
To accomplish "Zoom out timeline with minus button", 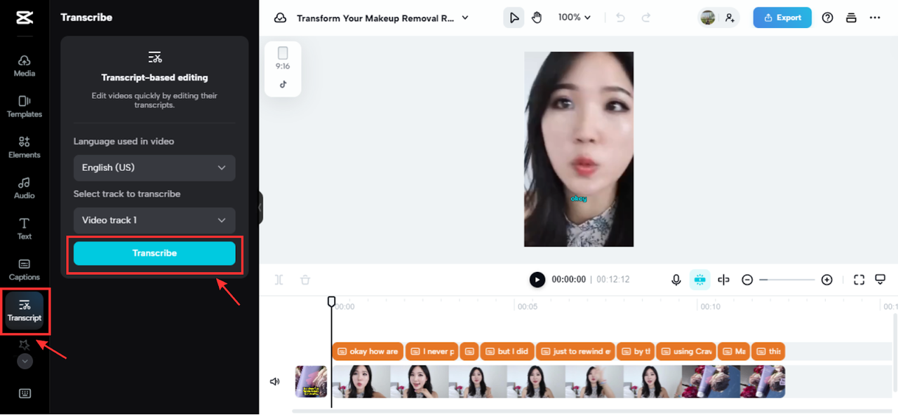I will coord(747,280).
